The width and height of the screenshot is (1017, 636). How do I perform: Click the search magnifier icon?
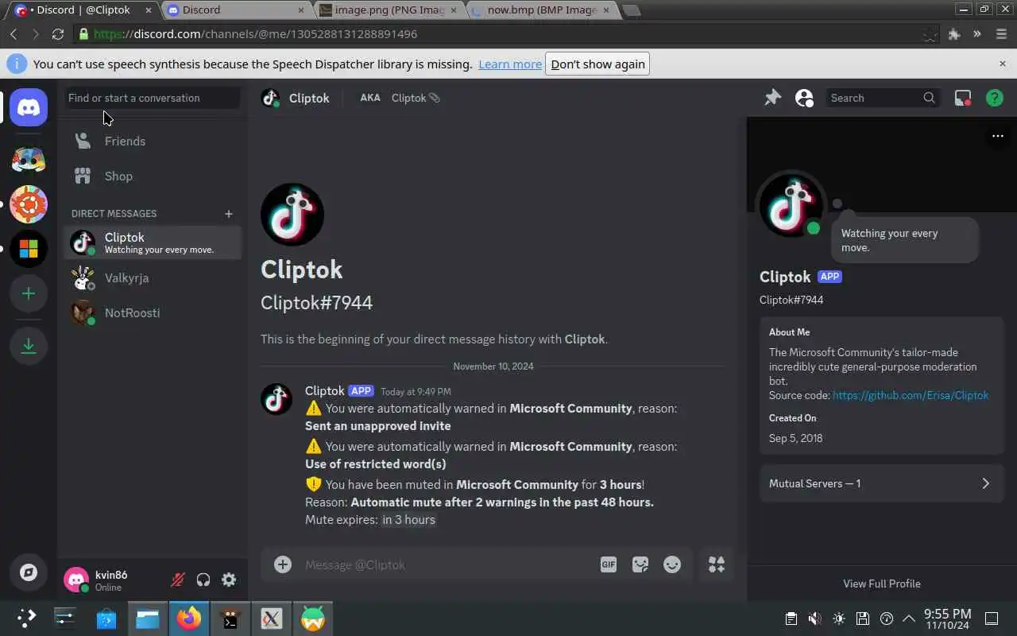[930, 98]
